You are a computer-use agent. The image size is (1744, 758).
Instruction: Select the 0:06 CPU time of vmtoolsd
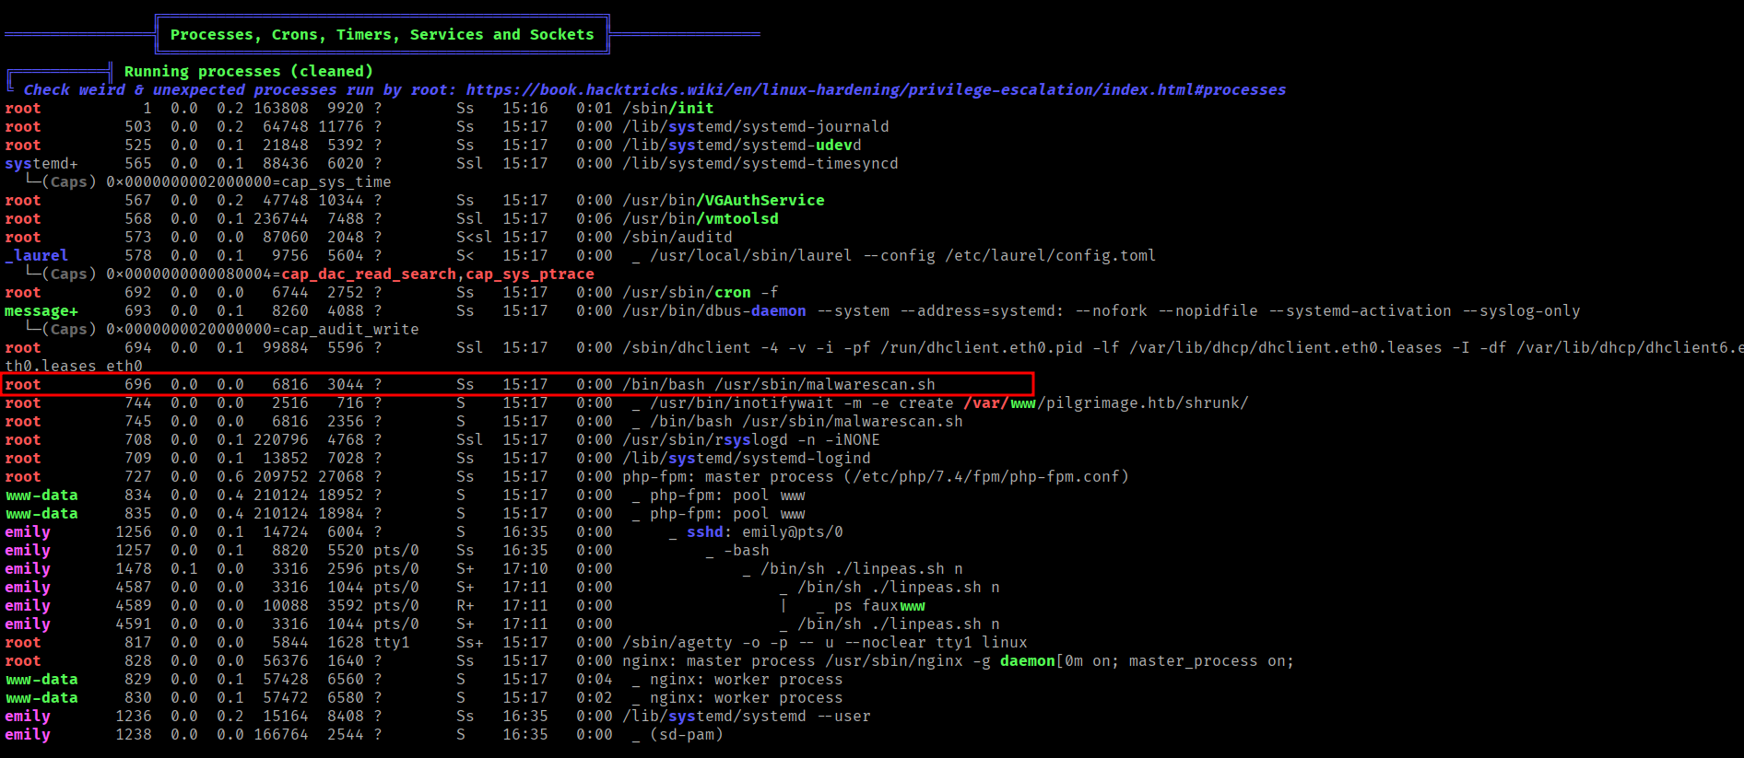595,218
